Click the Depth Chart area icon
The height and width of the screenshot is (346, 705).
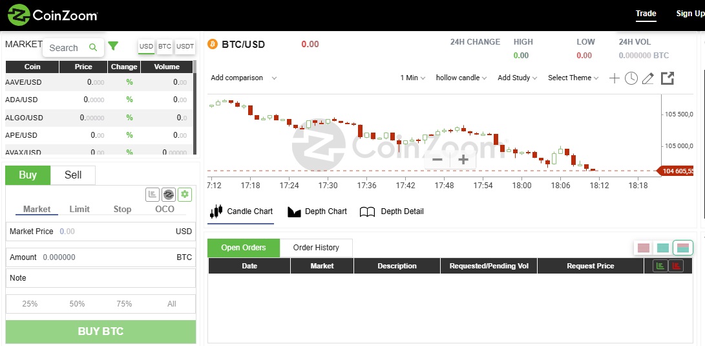(x=294, y=212)
